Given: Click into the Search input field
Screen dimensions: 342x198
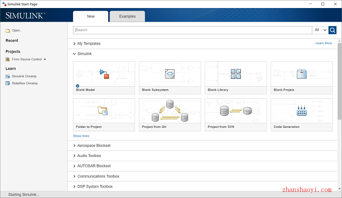Looking at the screenshot, I should pyautogui.click(x=193, y=30).
